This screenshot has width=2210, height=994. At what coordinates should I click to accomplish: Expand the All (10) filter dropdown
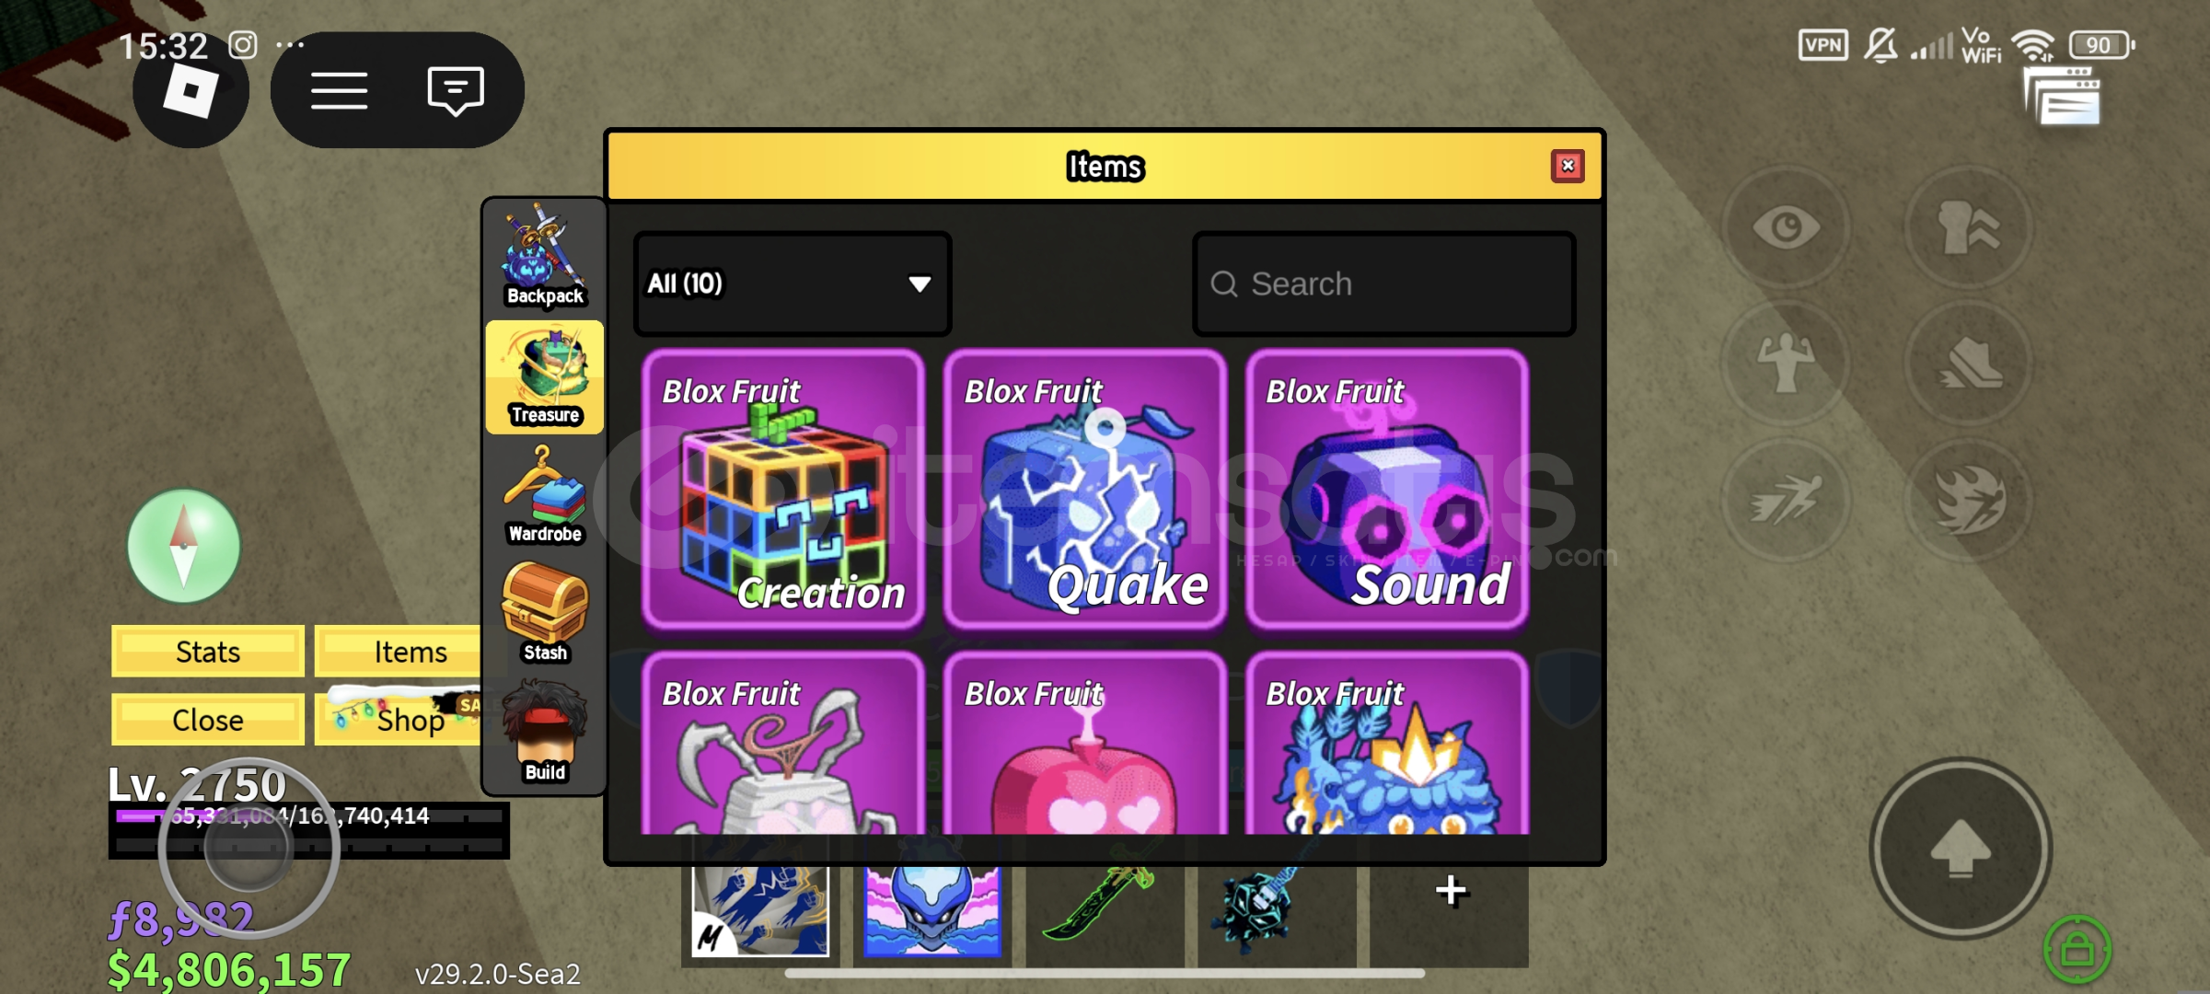792,283
